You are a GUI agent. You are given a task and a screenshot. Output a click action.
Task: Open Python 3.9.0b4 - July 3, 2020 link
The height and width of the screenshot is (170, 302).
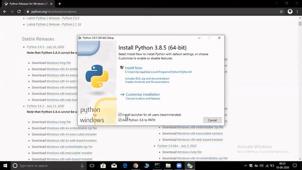tap(177, 146)
